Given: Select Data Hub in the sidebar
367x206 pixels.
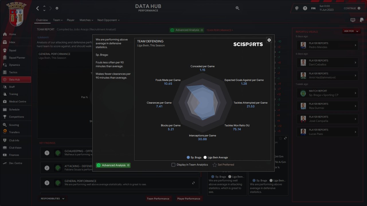Looking at the screenshot, I should [16, 80].
